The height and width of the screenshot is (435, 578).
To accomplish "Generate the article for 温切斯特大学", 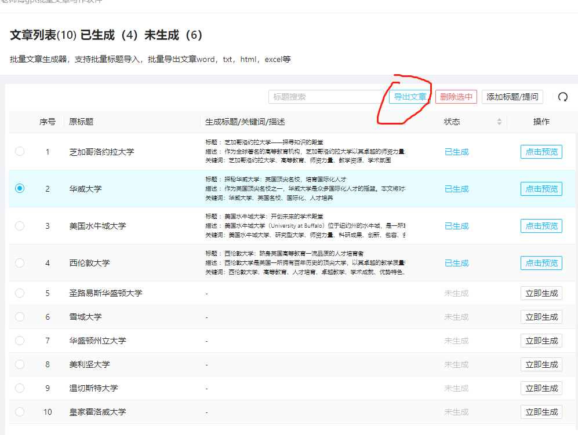I will 541,388.
